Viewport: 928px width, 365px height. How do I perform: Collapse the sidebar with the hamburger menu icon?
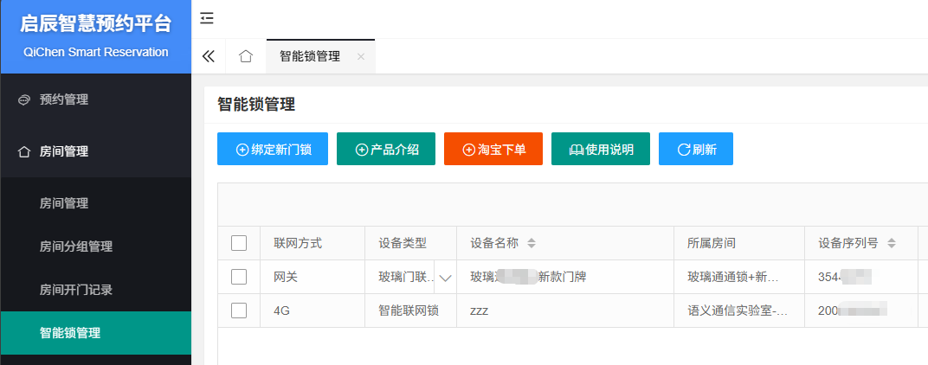(x=207, y=18)
